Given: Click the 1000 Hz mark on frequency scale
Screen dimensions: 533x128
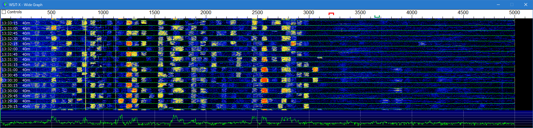Looking at the screenshot, I should click(x=103, y=13).
